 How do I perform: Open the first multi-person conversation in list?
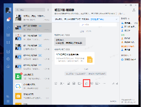[32, 18]
